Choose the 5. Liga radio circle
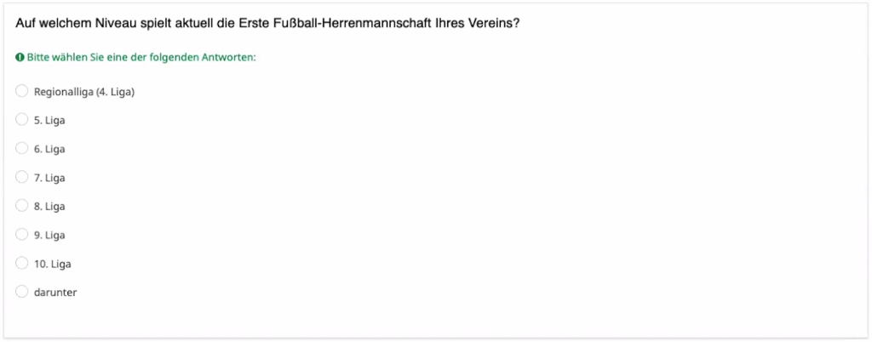 (21, 119)
